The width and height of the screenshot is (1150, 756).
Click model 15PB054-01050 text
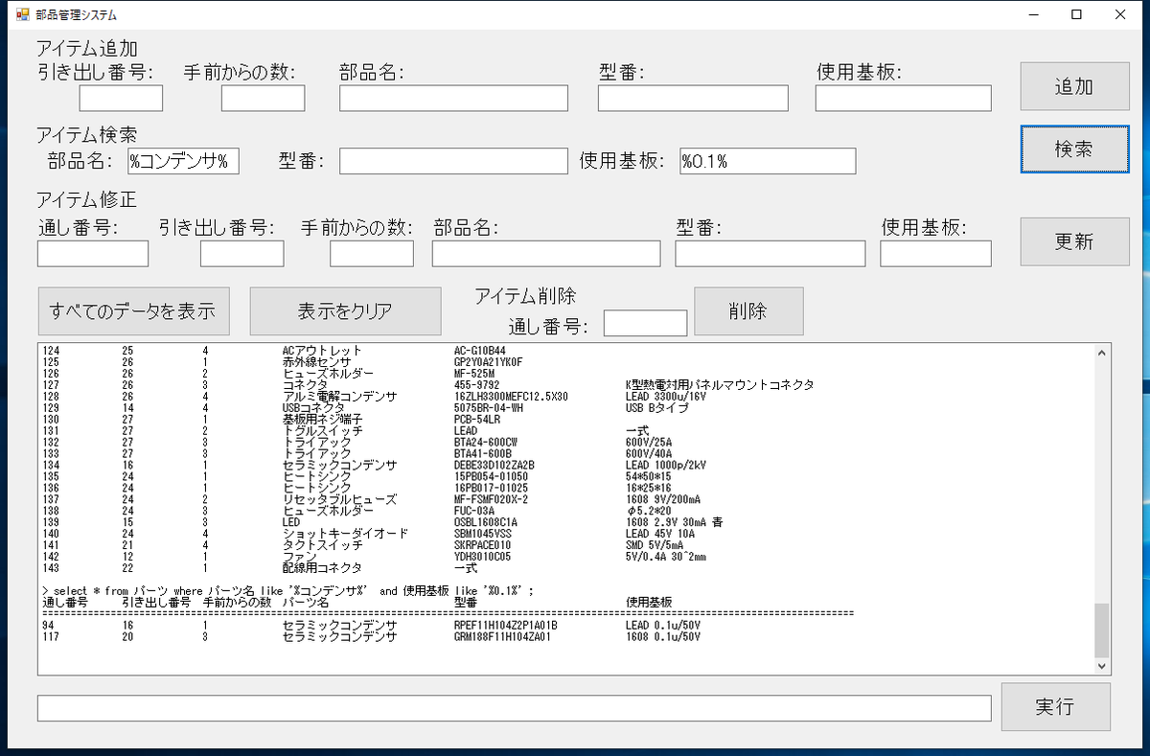coord(492,477)
